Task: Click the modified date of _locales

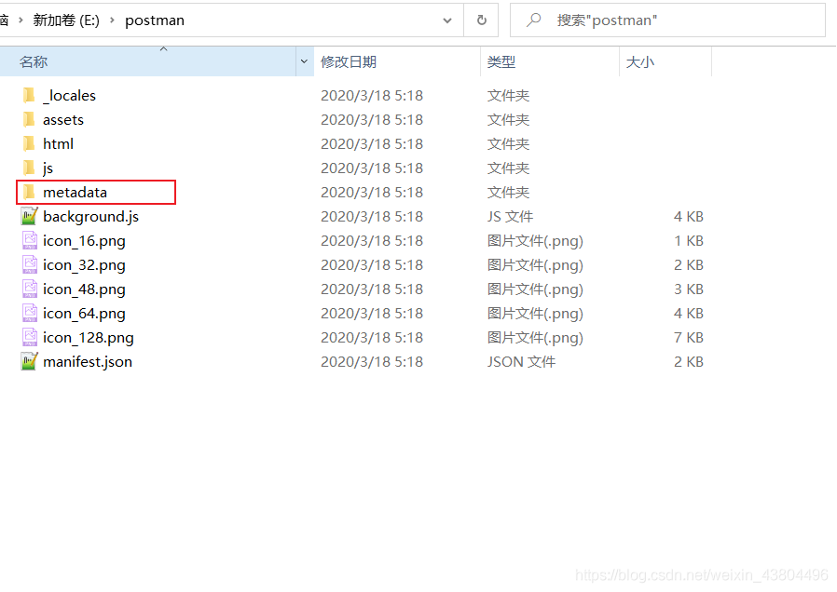Action: [x=372, y=95]
